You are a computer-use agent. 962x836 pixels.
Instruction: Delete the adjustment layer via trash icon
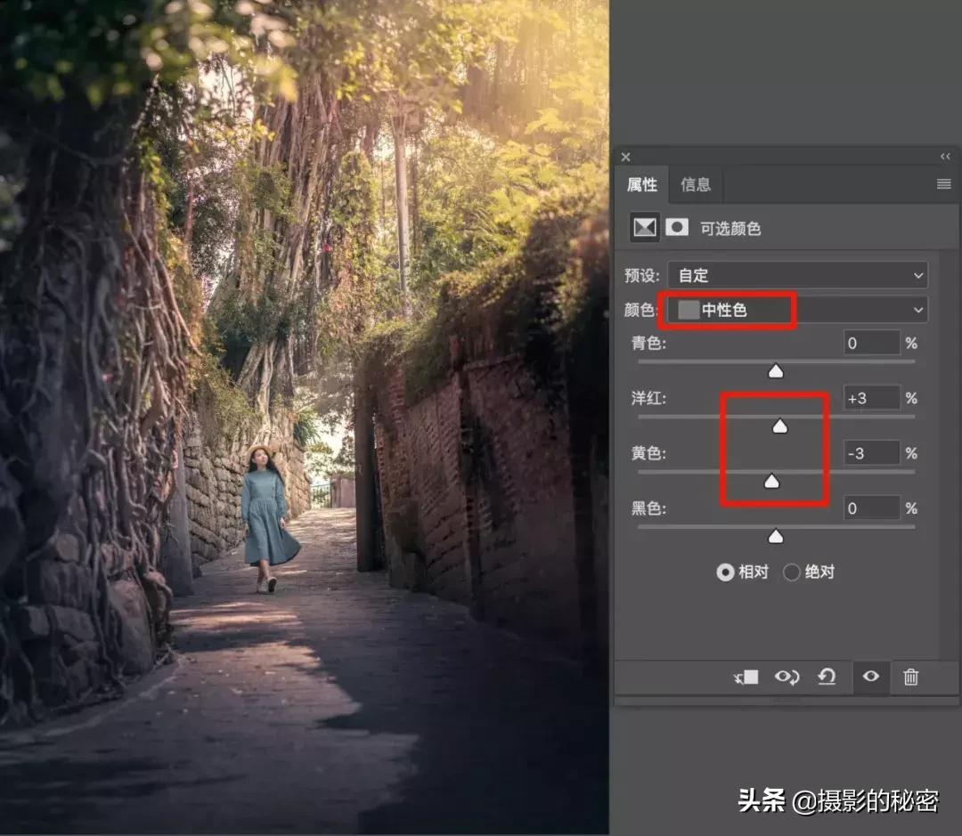911,677
